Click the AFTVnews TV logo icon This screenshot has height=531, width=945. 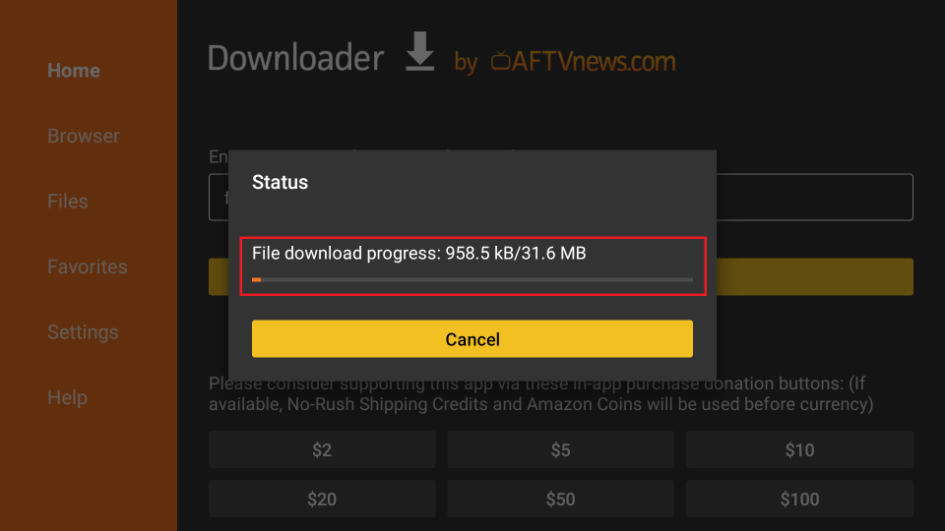tap(501, 61)
